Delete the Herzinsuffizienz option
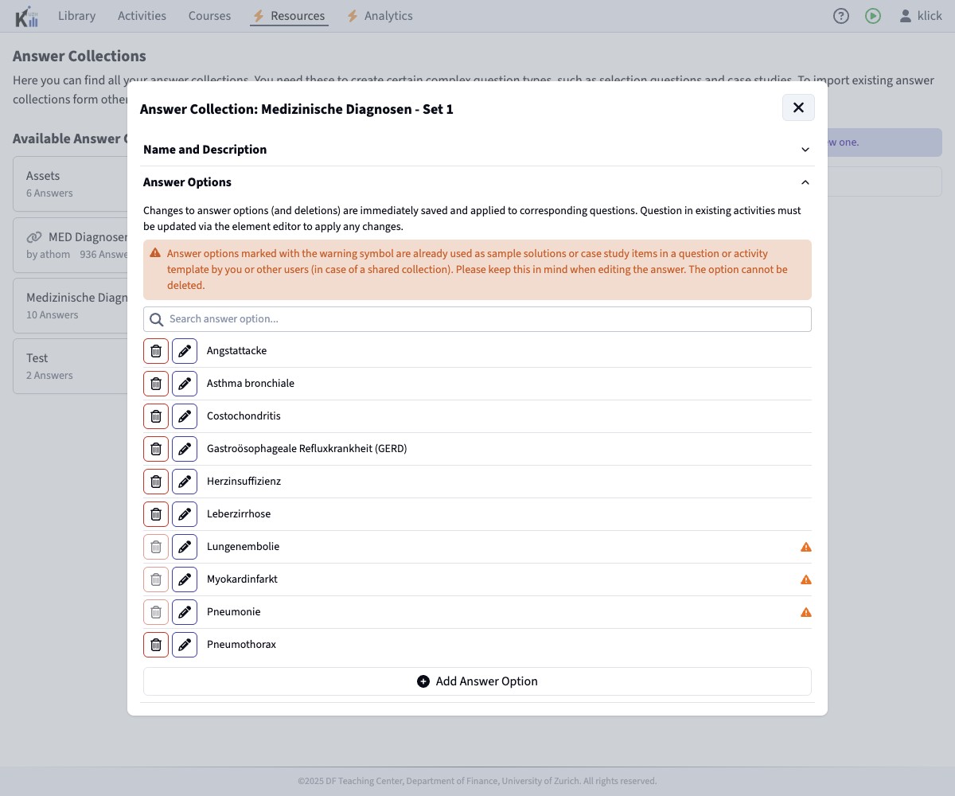The image size is (955, 796). 156,482
